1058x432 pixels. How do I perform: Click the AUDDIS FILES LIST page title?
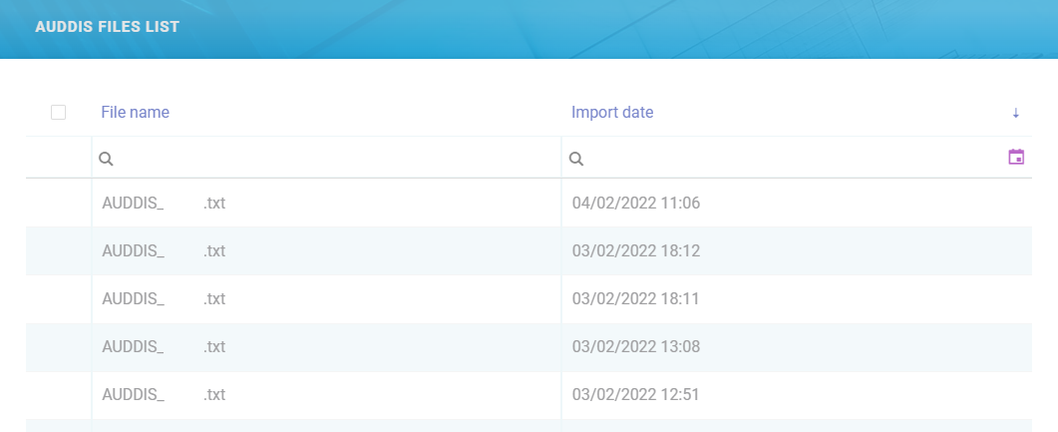(x=108, y=27)
